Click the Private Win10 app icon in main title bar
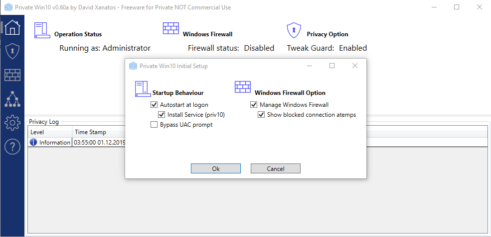 pos(8,7)
